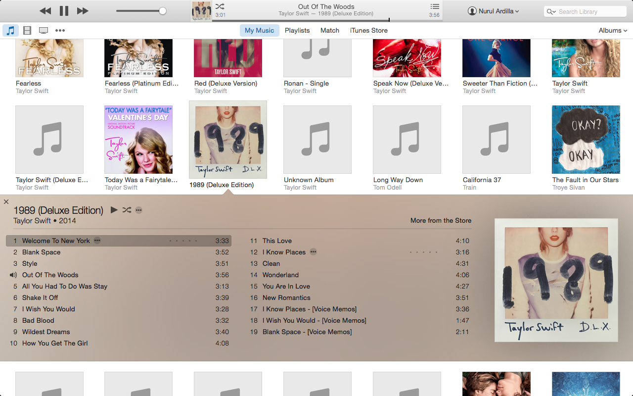
Task: Open the Playlists tab
Action: (x=297, y=30)
